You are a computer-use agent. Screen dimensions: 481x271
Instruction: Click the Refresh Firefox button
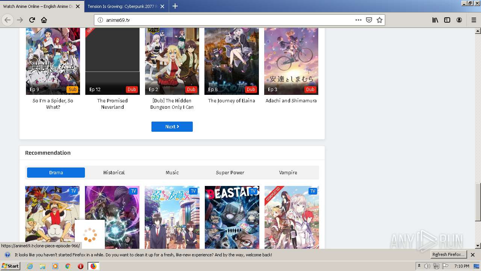(448, 255)
